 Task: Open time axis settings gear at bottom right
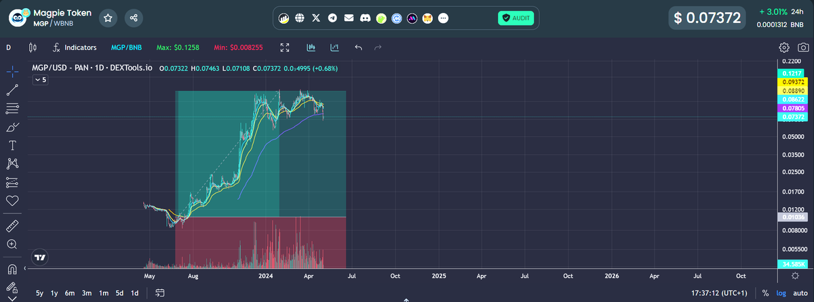click(795, 276)
